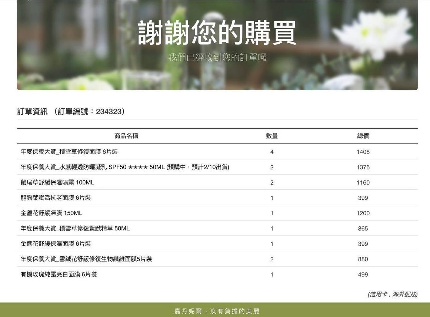Screen dimensions: 430x317
Task: Click the total price 1408
Action: coord(363,152)
